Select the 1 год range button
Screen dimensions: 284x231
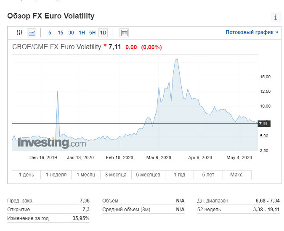click(180, 175)
